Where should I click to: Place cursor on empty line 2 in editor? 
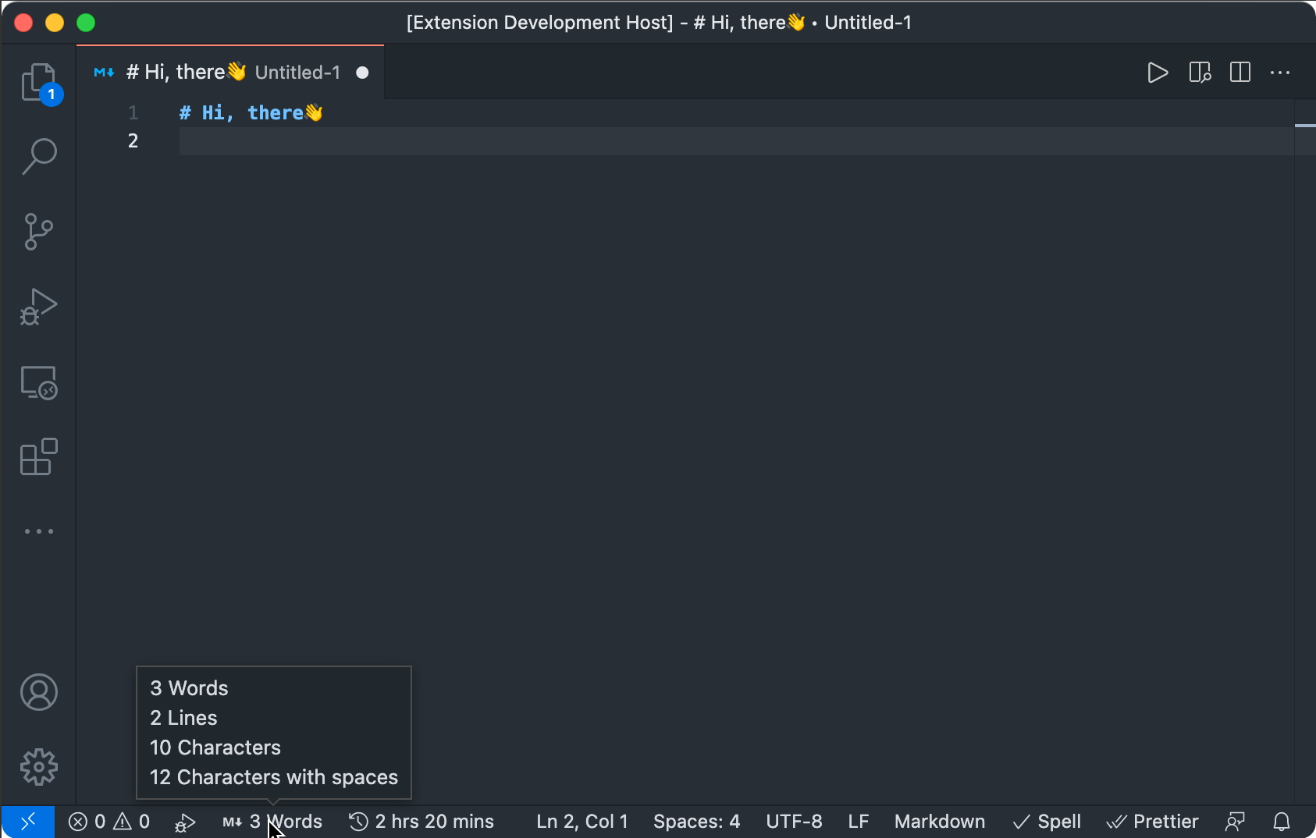point(736,141)
